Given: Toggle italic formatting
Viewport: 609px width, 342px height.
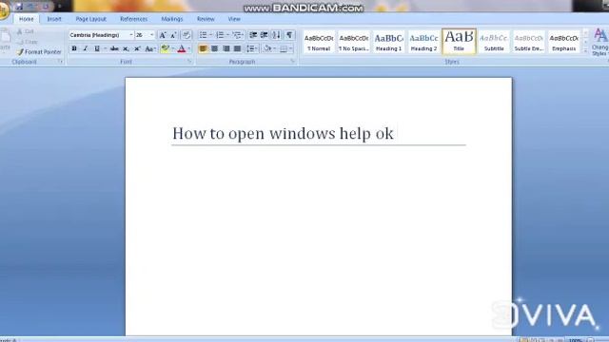Looking at the screenshot, I should pos(86,48).
